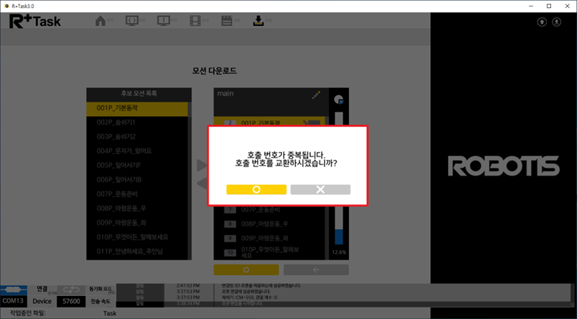Viewport: 577px width, 319px height.
Task: Open the COM13 port selector
Action: pyautogui.click(x=14, y=300)
